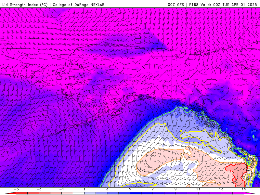Click the '-1' contour label in red region

pos(229,171)
